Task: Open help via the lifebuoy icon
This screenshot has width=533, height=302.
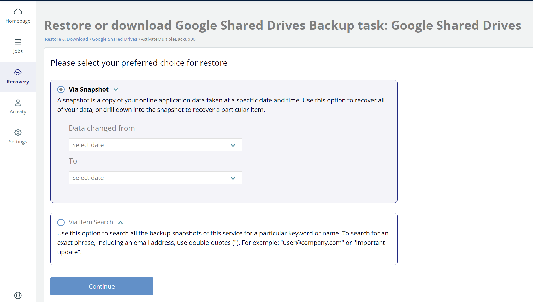Action: (18, 295)
